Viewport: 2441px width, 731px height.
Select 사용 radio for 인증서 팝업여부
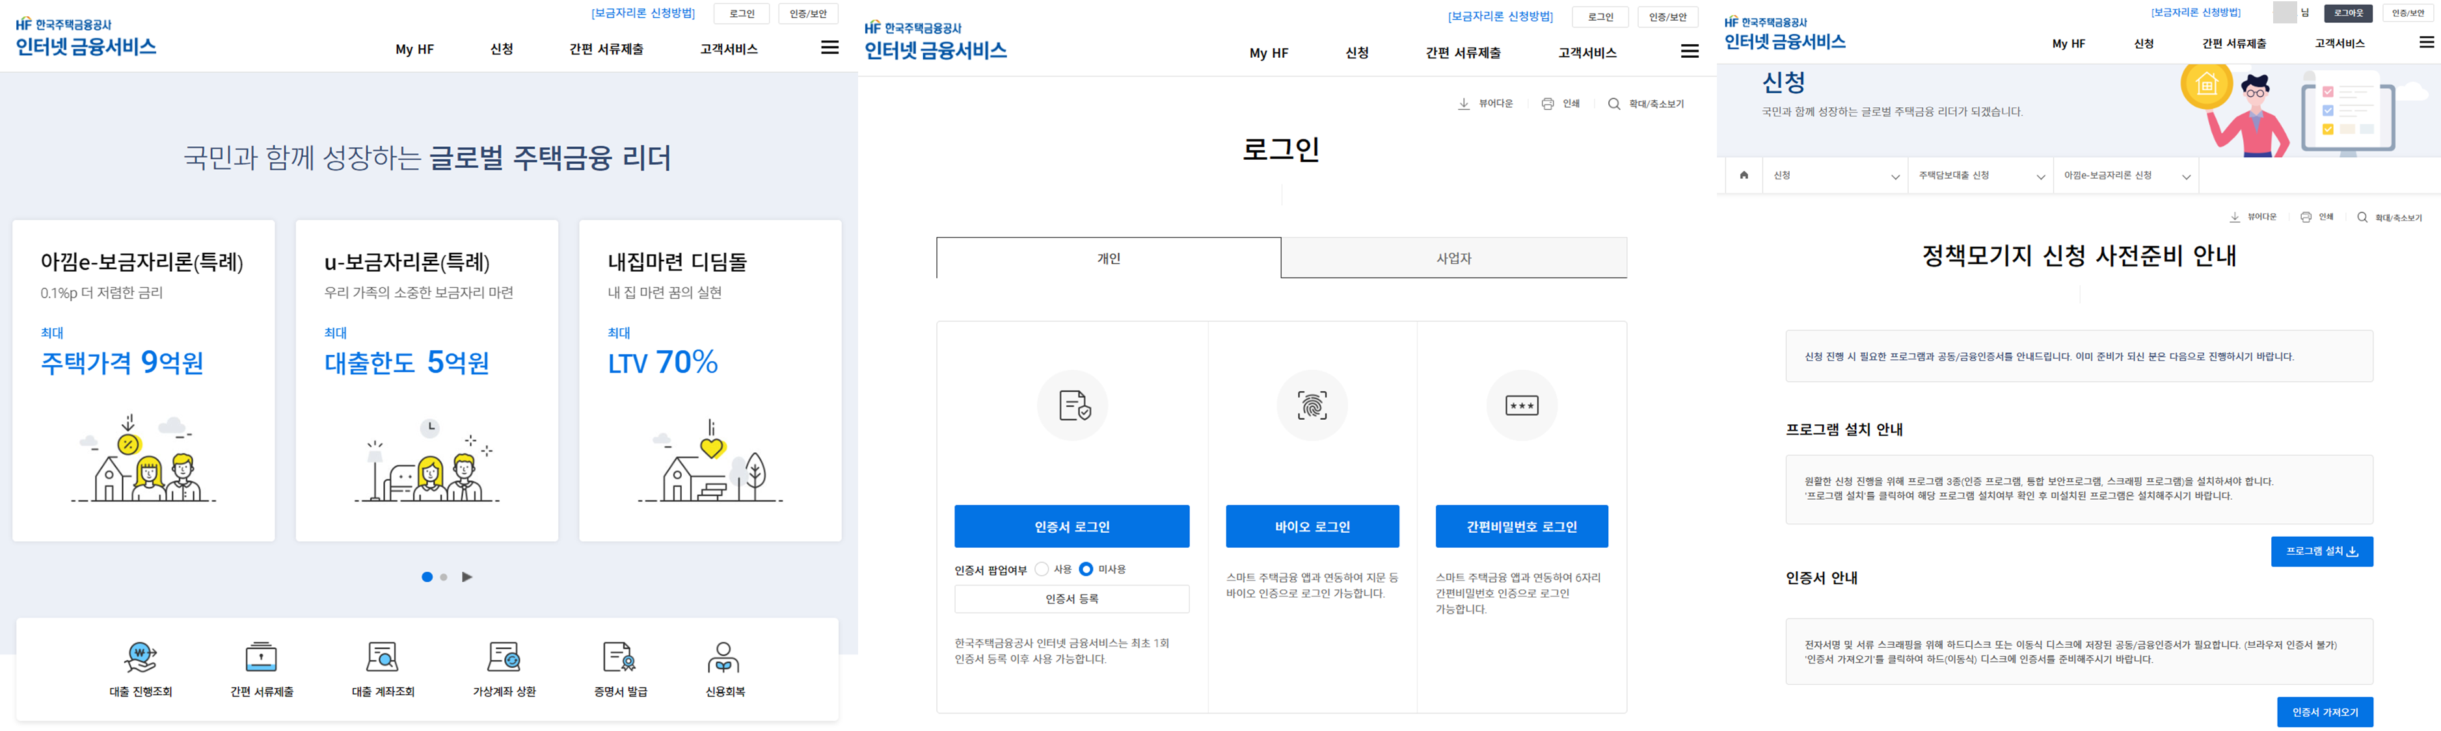1042,569
